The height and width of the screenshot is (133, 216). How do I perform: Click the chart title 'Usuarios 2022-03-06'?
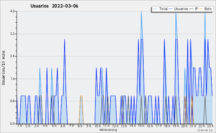pos(54,6)
